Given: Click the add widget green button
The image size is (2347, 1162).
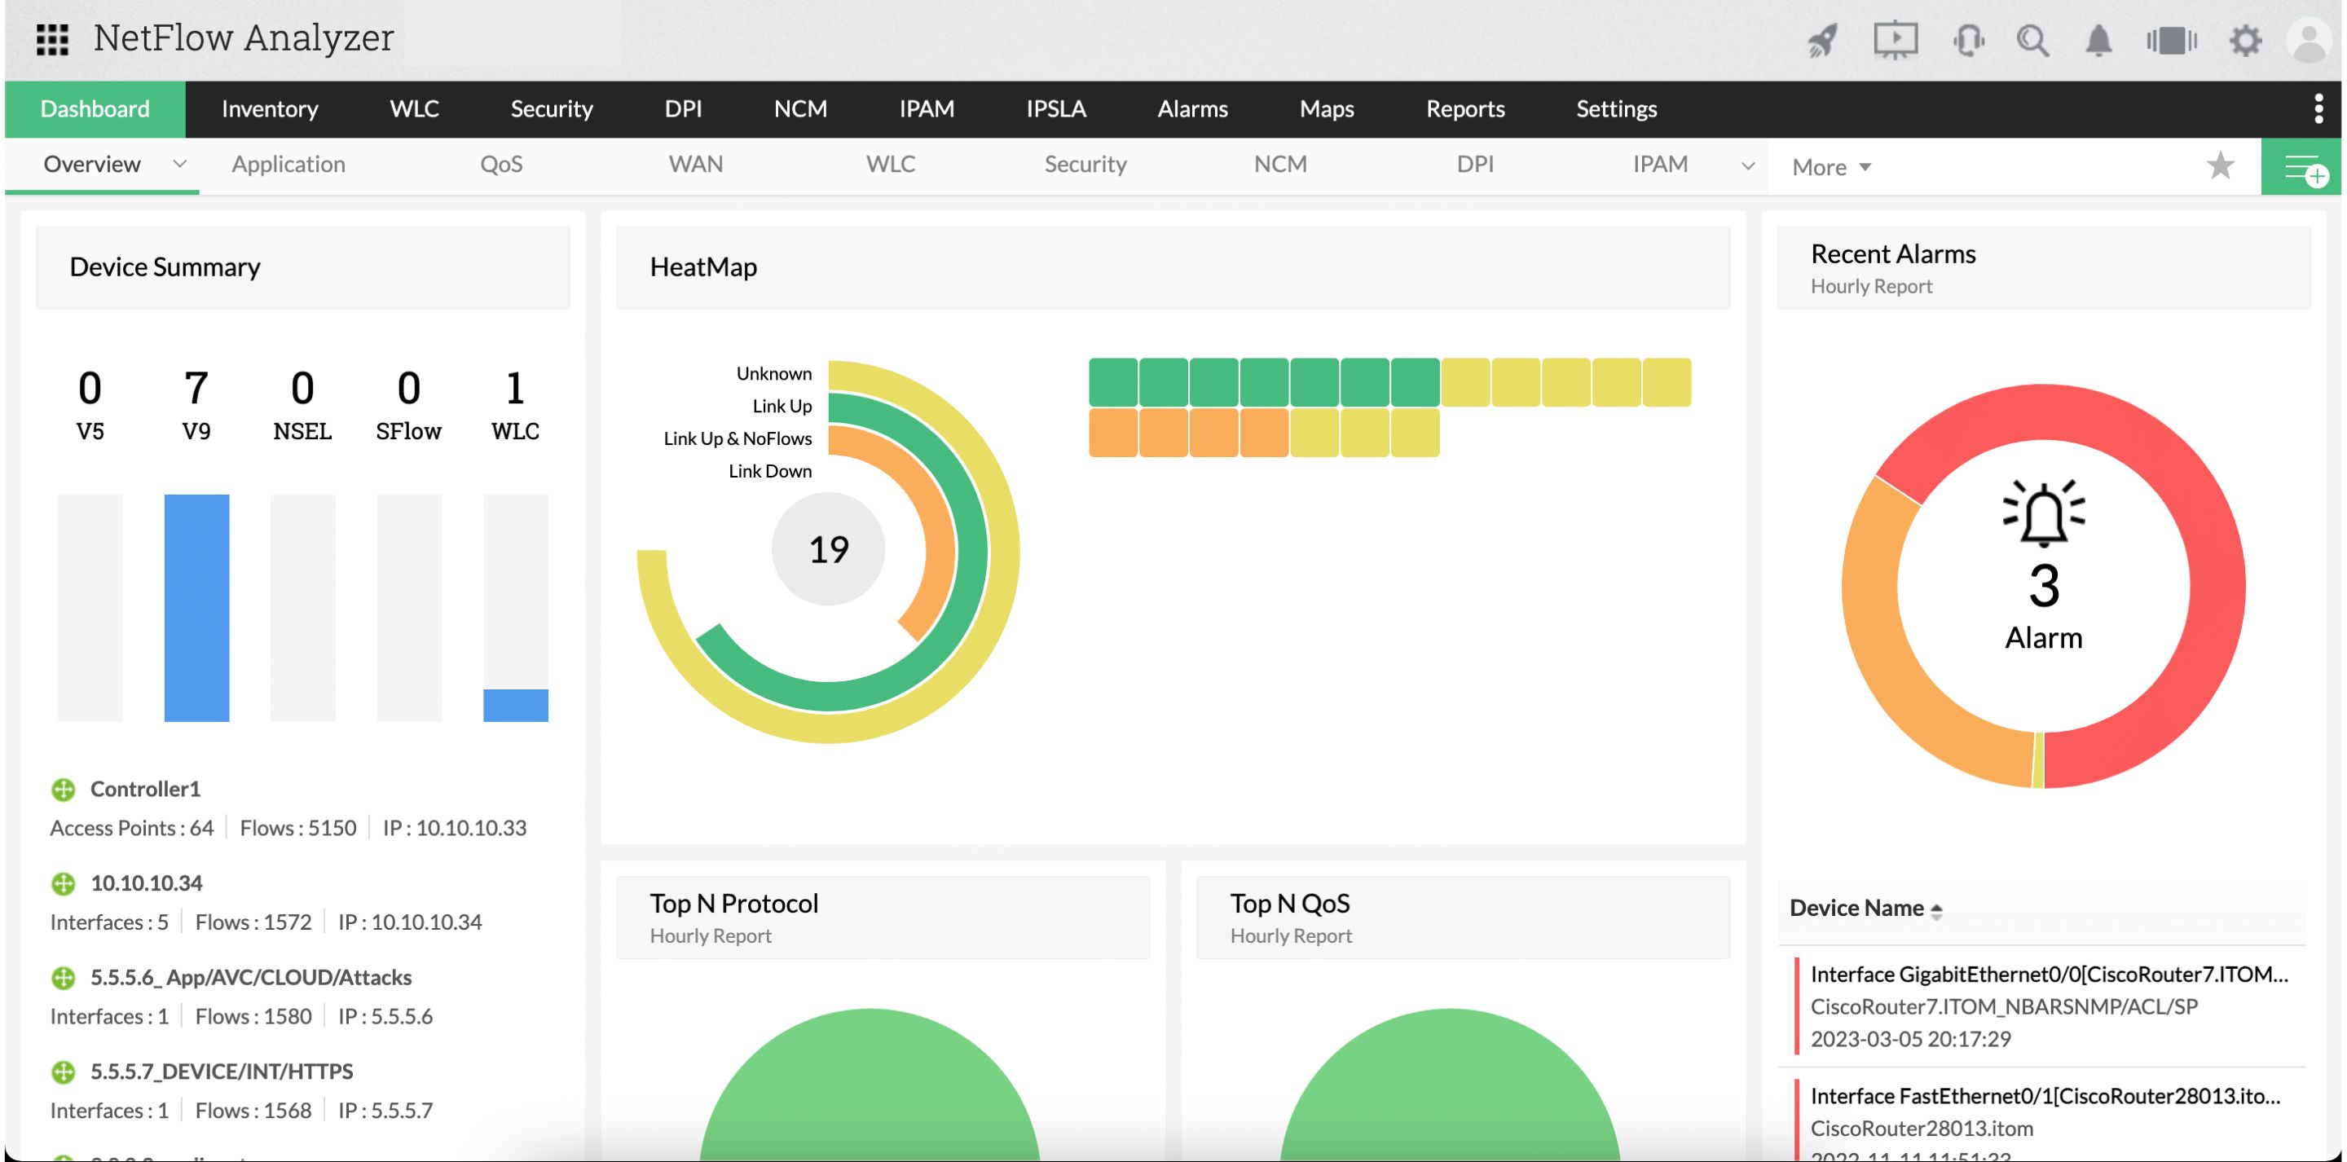Looking at the screenshot, I should (x=2304, y=167).
